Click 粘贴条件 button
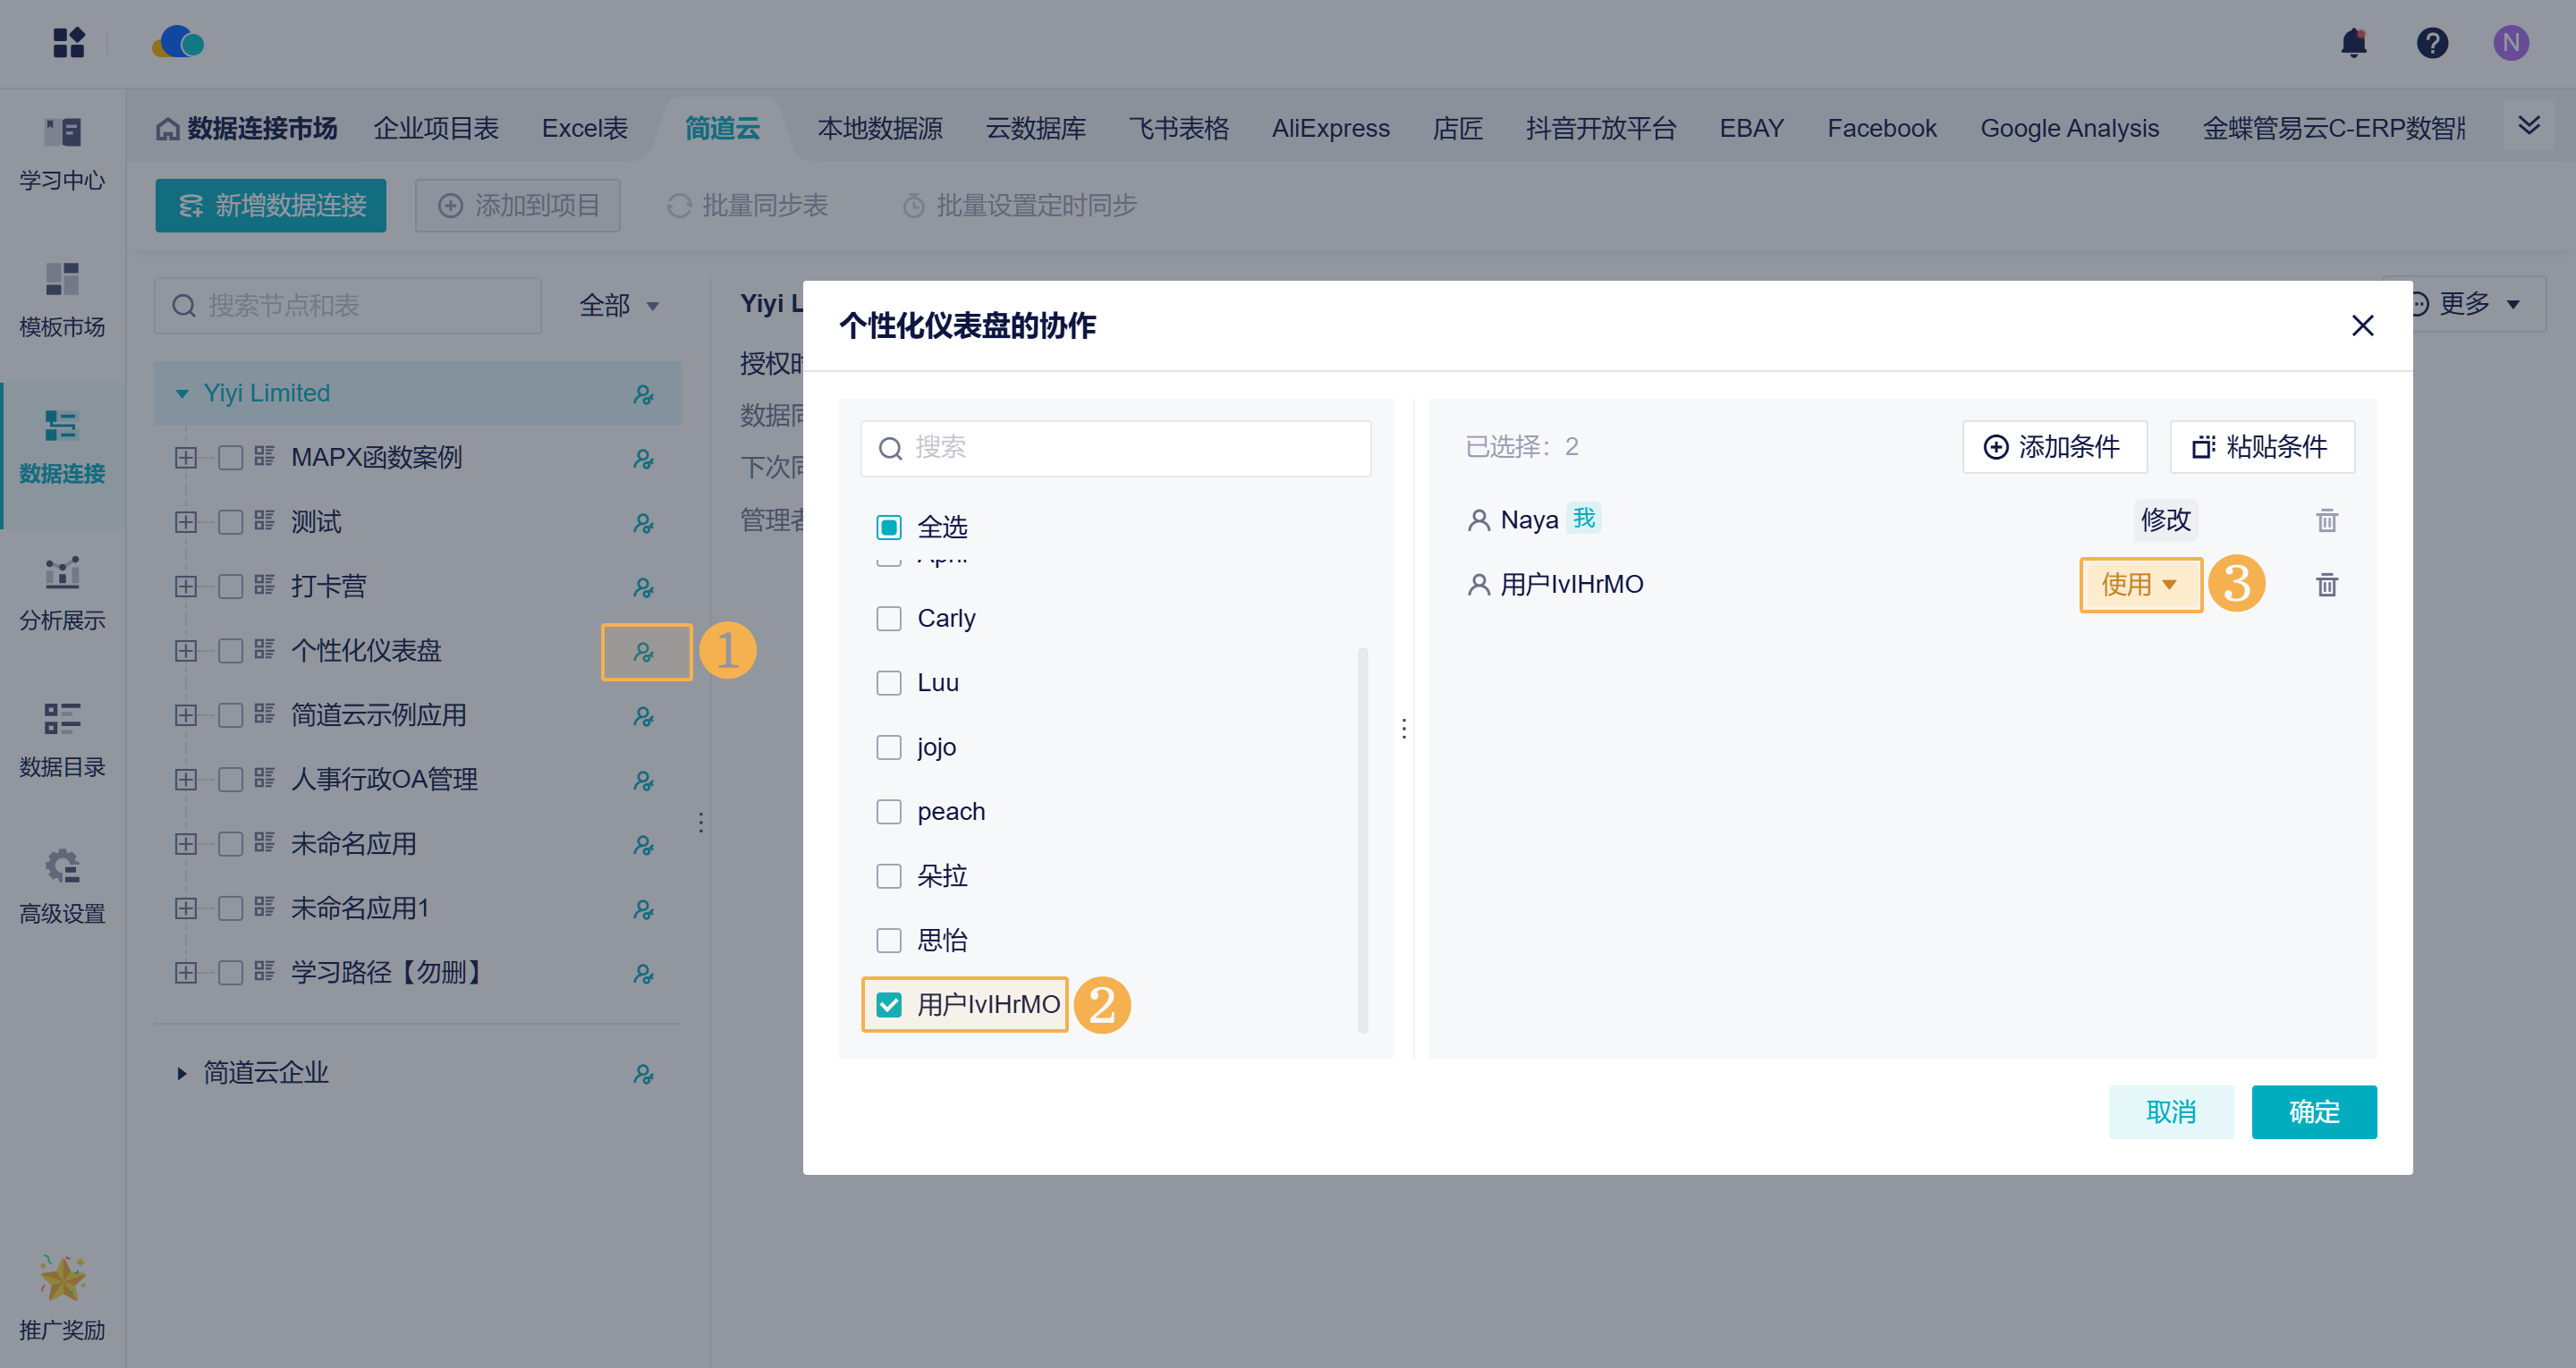Image resolution: width=2576 pixels, height=1368 pixels. (2262, 446)
